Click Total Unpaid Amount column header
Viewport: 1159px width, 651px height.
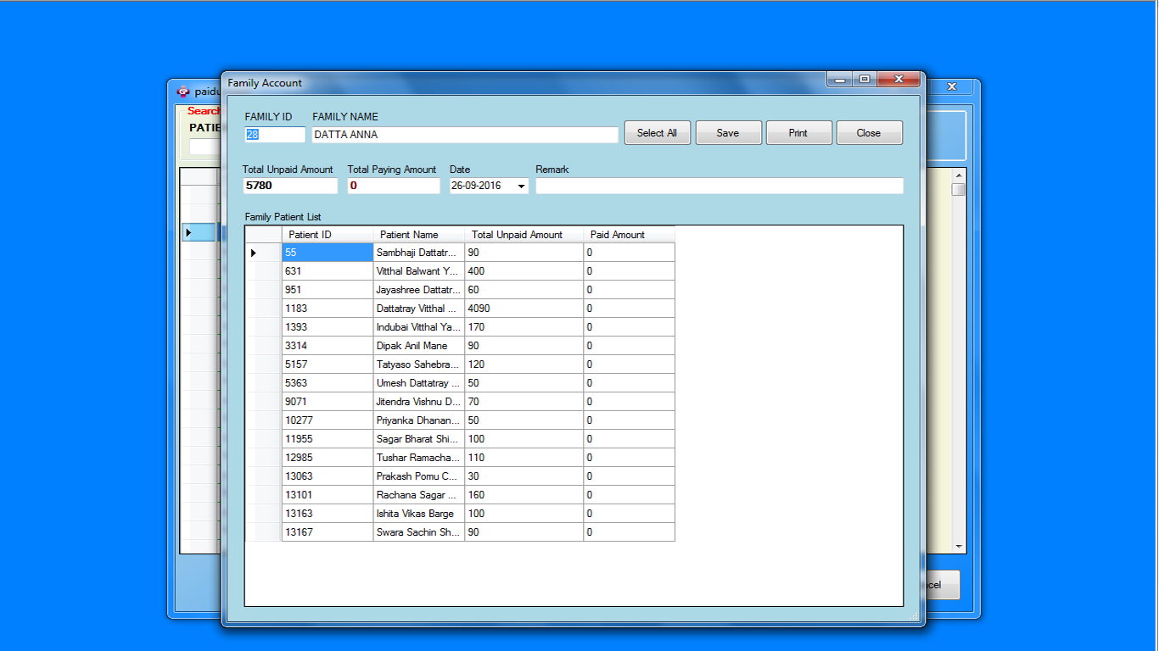pos(524,235)
